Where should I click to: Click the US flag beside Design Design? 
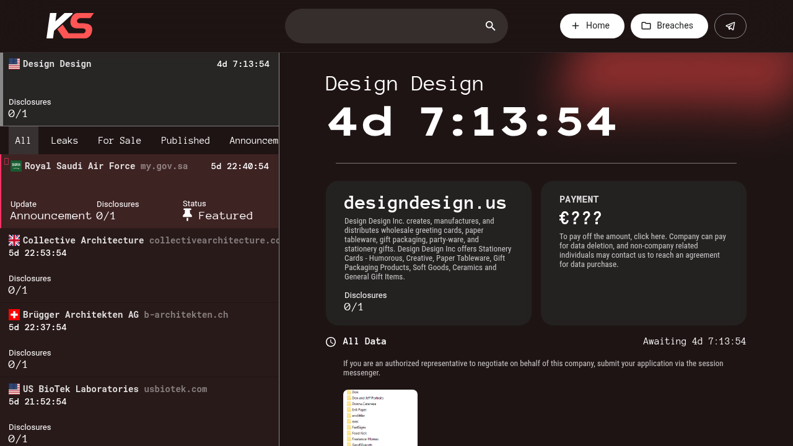[x=14, y=64]
